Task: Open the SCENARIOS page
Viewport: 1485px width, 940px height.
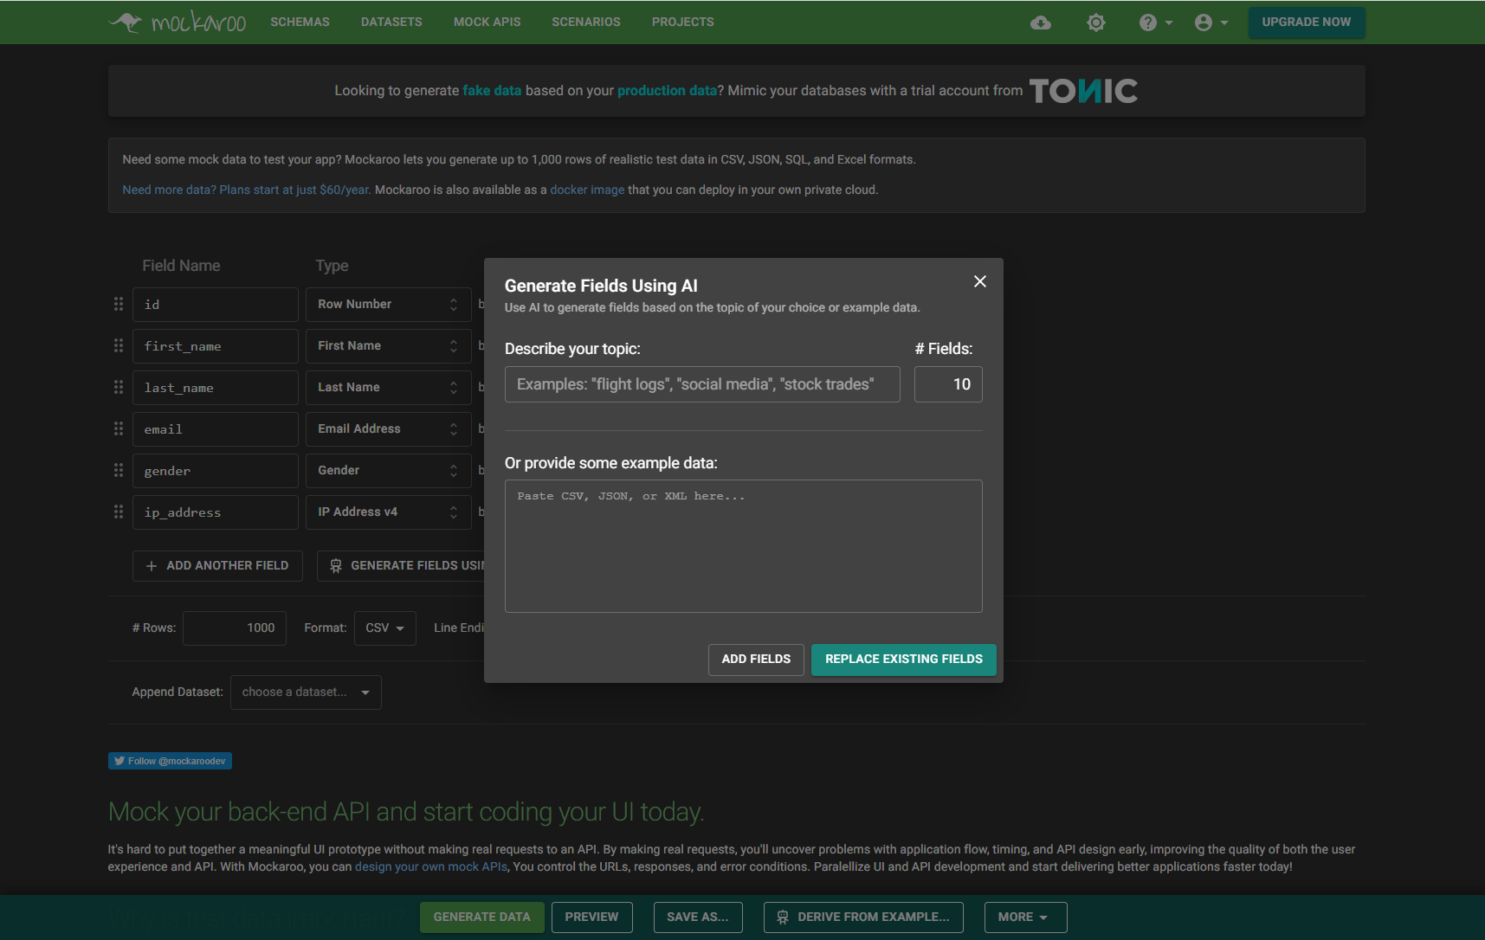Action: [x=586, y=22]
